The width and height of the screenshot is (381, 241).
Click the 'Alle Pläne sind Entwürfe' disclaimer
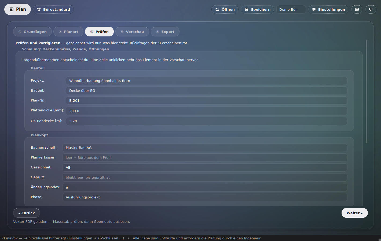pyautogui.click(x=197, y=238)
